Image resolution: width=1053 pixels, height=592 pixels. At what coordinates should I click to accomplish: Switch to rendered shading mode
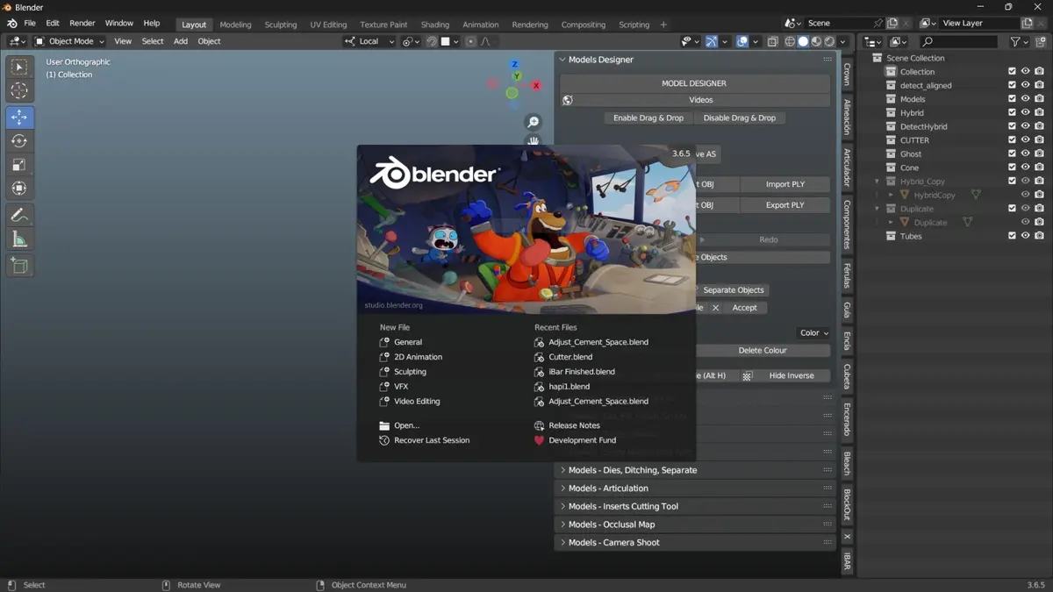click(x=829, y=41)
